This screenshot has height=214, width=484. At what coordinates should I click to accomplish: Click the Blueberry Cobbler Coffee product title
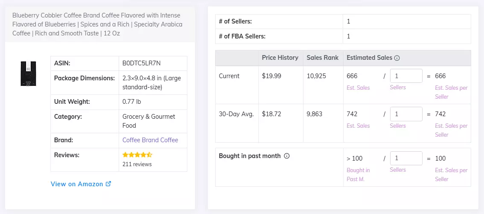click(97, 24)
